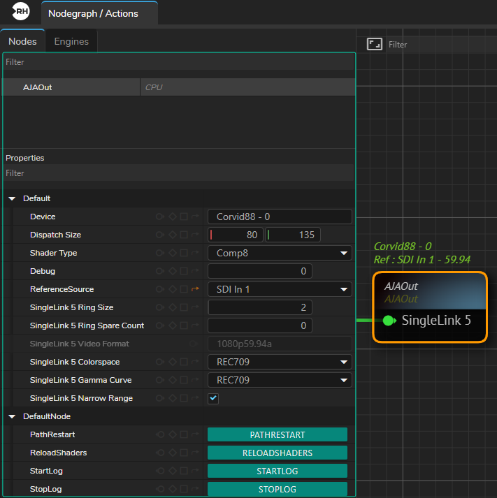Toggle the square icon in Gamma Curve row

(184, 380)
